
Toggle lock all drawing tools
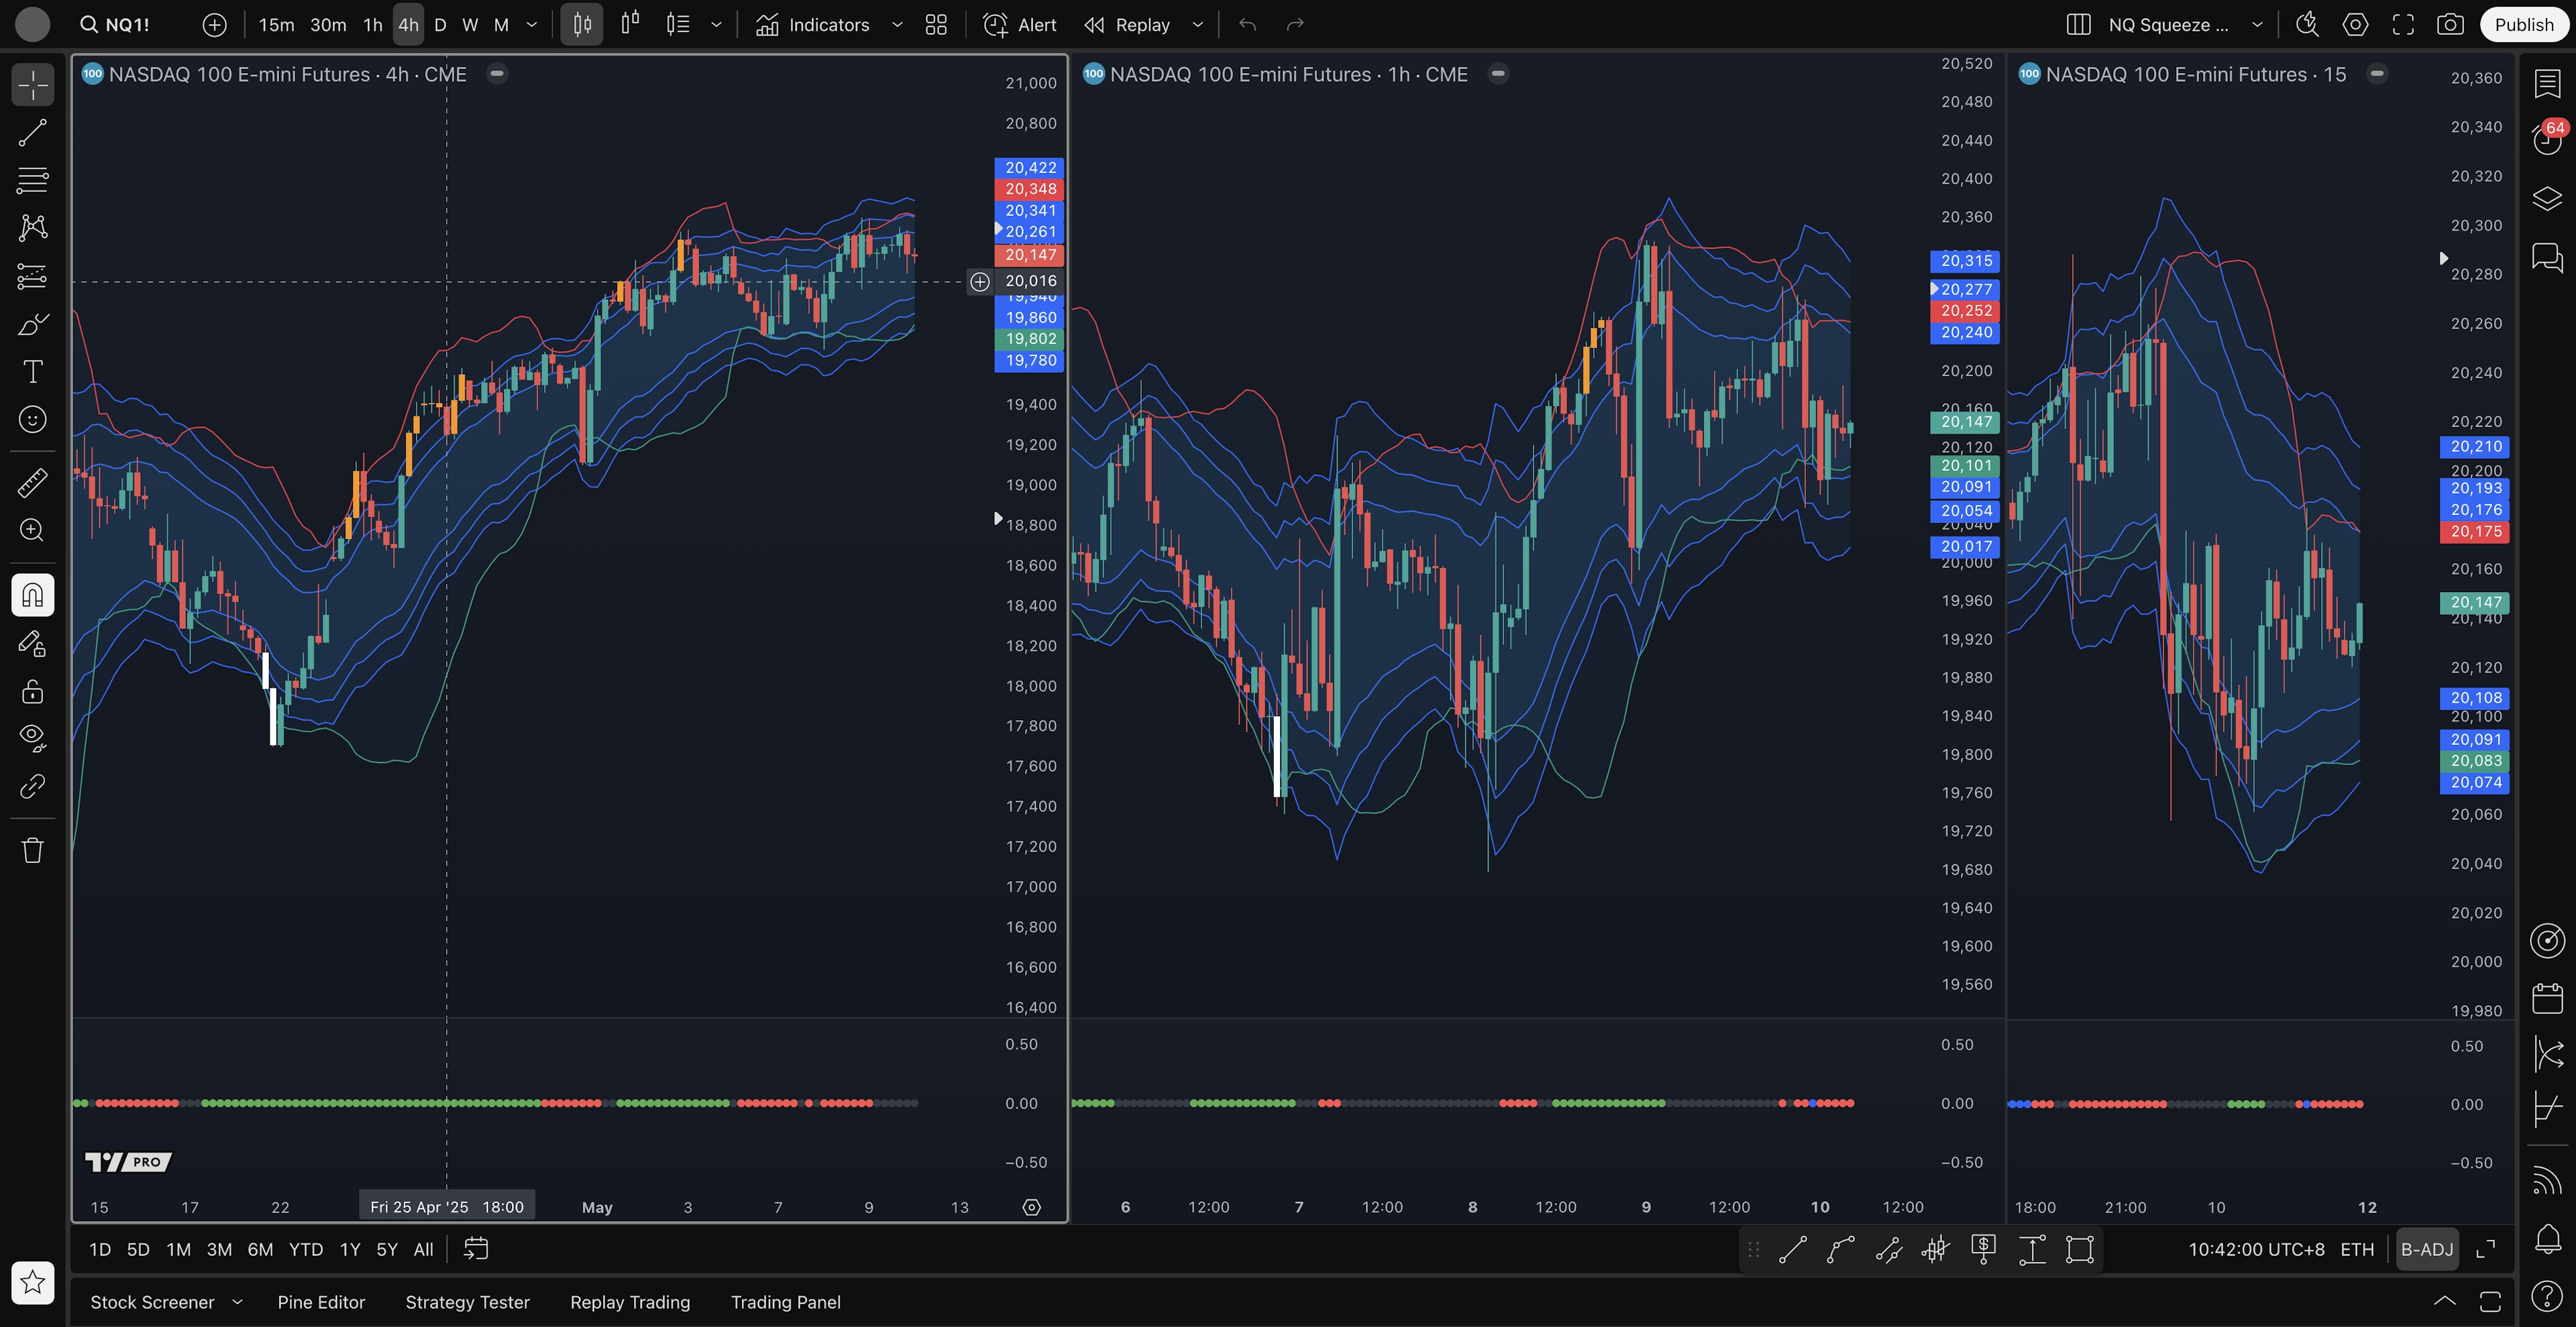click(32, 691)
